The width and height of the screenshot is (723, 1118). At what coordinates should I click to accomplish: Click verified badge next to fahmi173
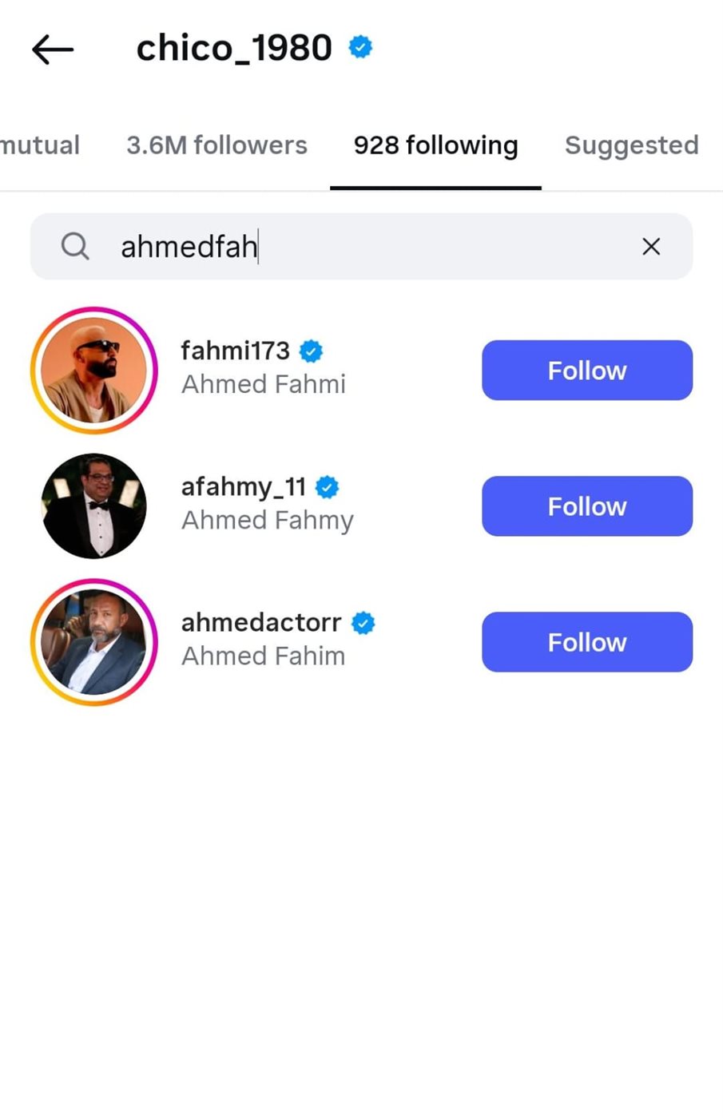click(311, 351)
